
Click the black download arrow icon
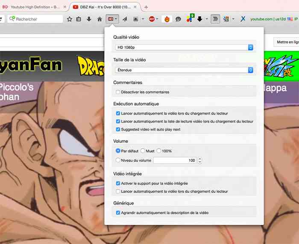tap(199, 19)
